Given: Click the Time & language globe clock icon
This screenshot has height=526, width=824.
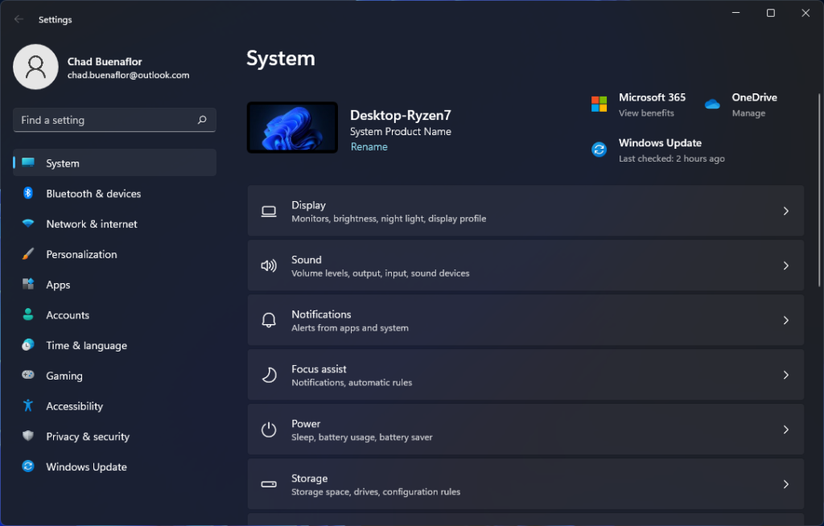Looking at the screenshot, I should point(28,345).
